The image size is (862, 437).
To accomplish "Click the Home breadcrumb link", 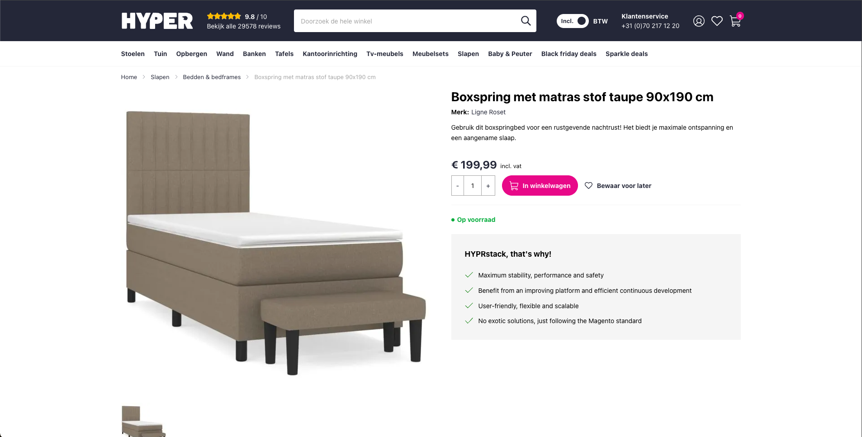I will point(129,77).
